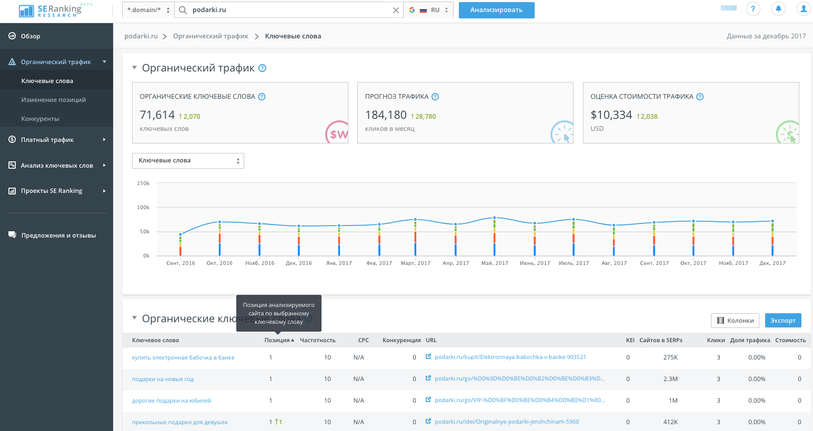Open URL podarki.ru/kupit/Elektronnaya-babochka-v-banke-903521
The image size is (813, 431).
tap(510, 357)
